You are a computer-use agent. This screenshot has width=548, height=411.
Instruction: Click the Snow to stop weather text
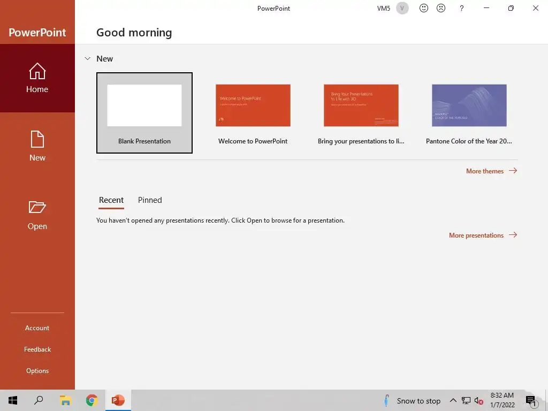coord(418,401)
